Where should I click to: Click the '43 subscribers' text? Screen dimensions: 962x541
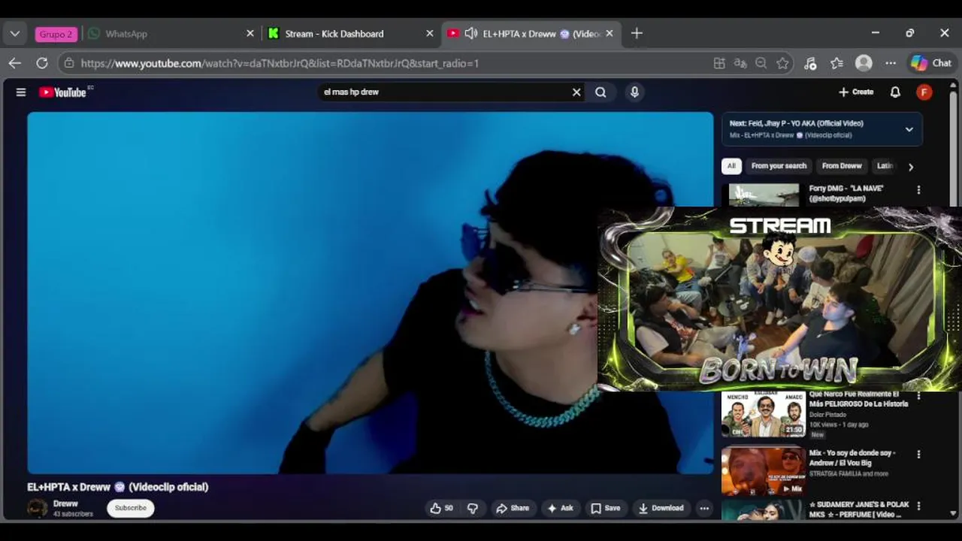(x=73, y=514)
